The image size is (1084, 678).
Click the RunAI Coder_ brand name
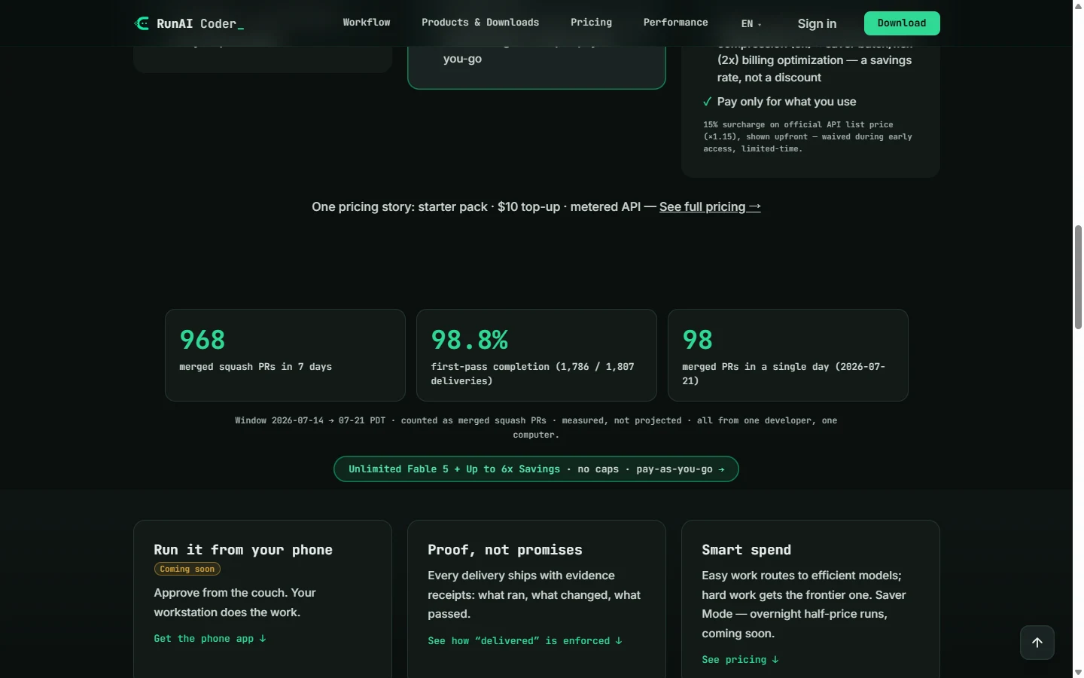pos(200,24)
